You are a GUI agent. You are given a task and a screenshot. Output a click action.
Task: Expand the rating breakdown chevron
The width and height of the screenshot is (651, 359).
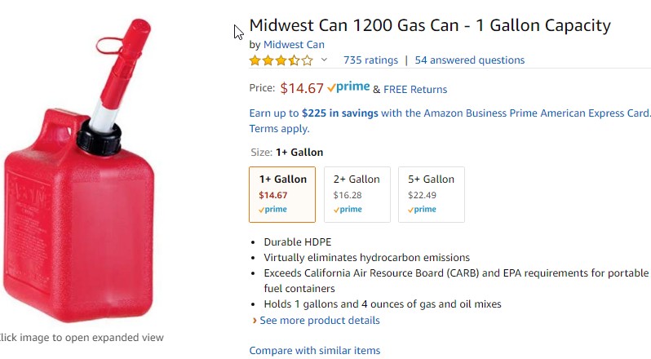pos(324,60)
